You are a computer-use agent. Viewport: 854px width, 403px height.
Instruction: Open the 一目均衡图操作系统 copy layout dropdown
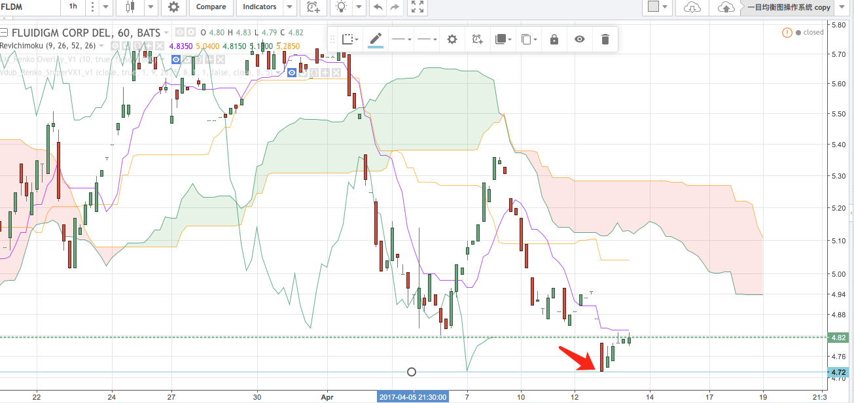[788, 7]
